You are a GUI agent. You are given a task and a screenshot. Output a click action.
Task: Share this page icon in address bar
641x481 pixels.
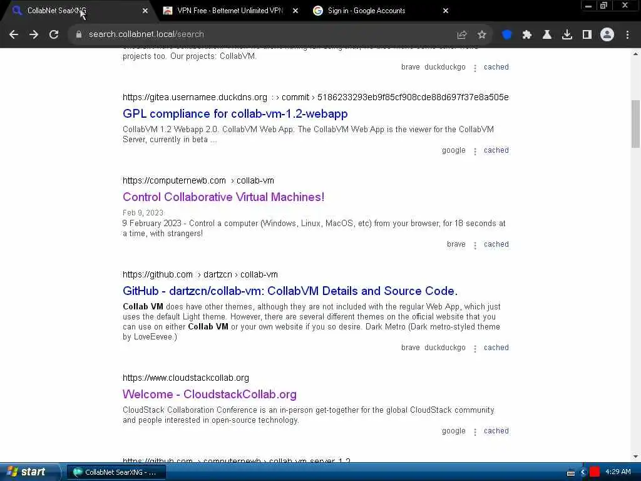click(462, 35)
